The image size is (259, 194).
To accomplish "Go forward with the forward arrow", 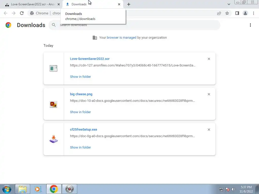I will point(14,13).
